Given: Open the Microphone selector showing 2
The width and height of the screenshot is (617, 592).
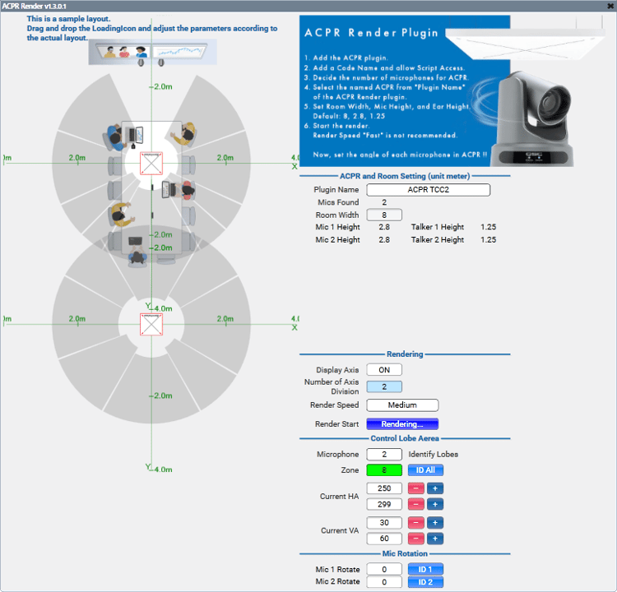Looking at the screenshot, I should click(x=384, y=455).
